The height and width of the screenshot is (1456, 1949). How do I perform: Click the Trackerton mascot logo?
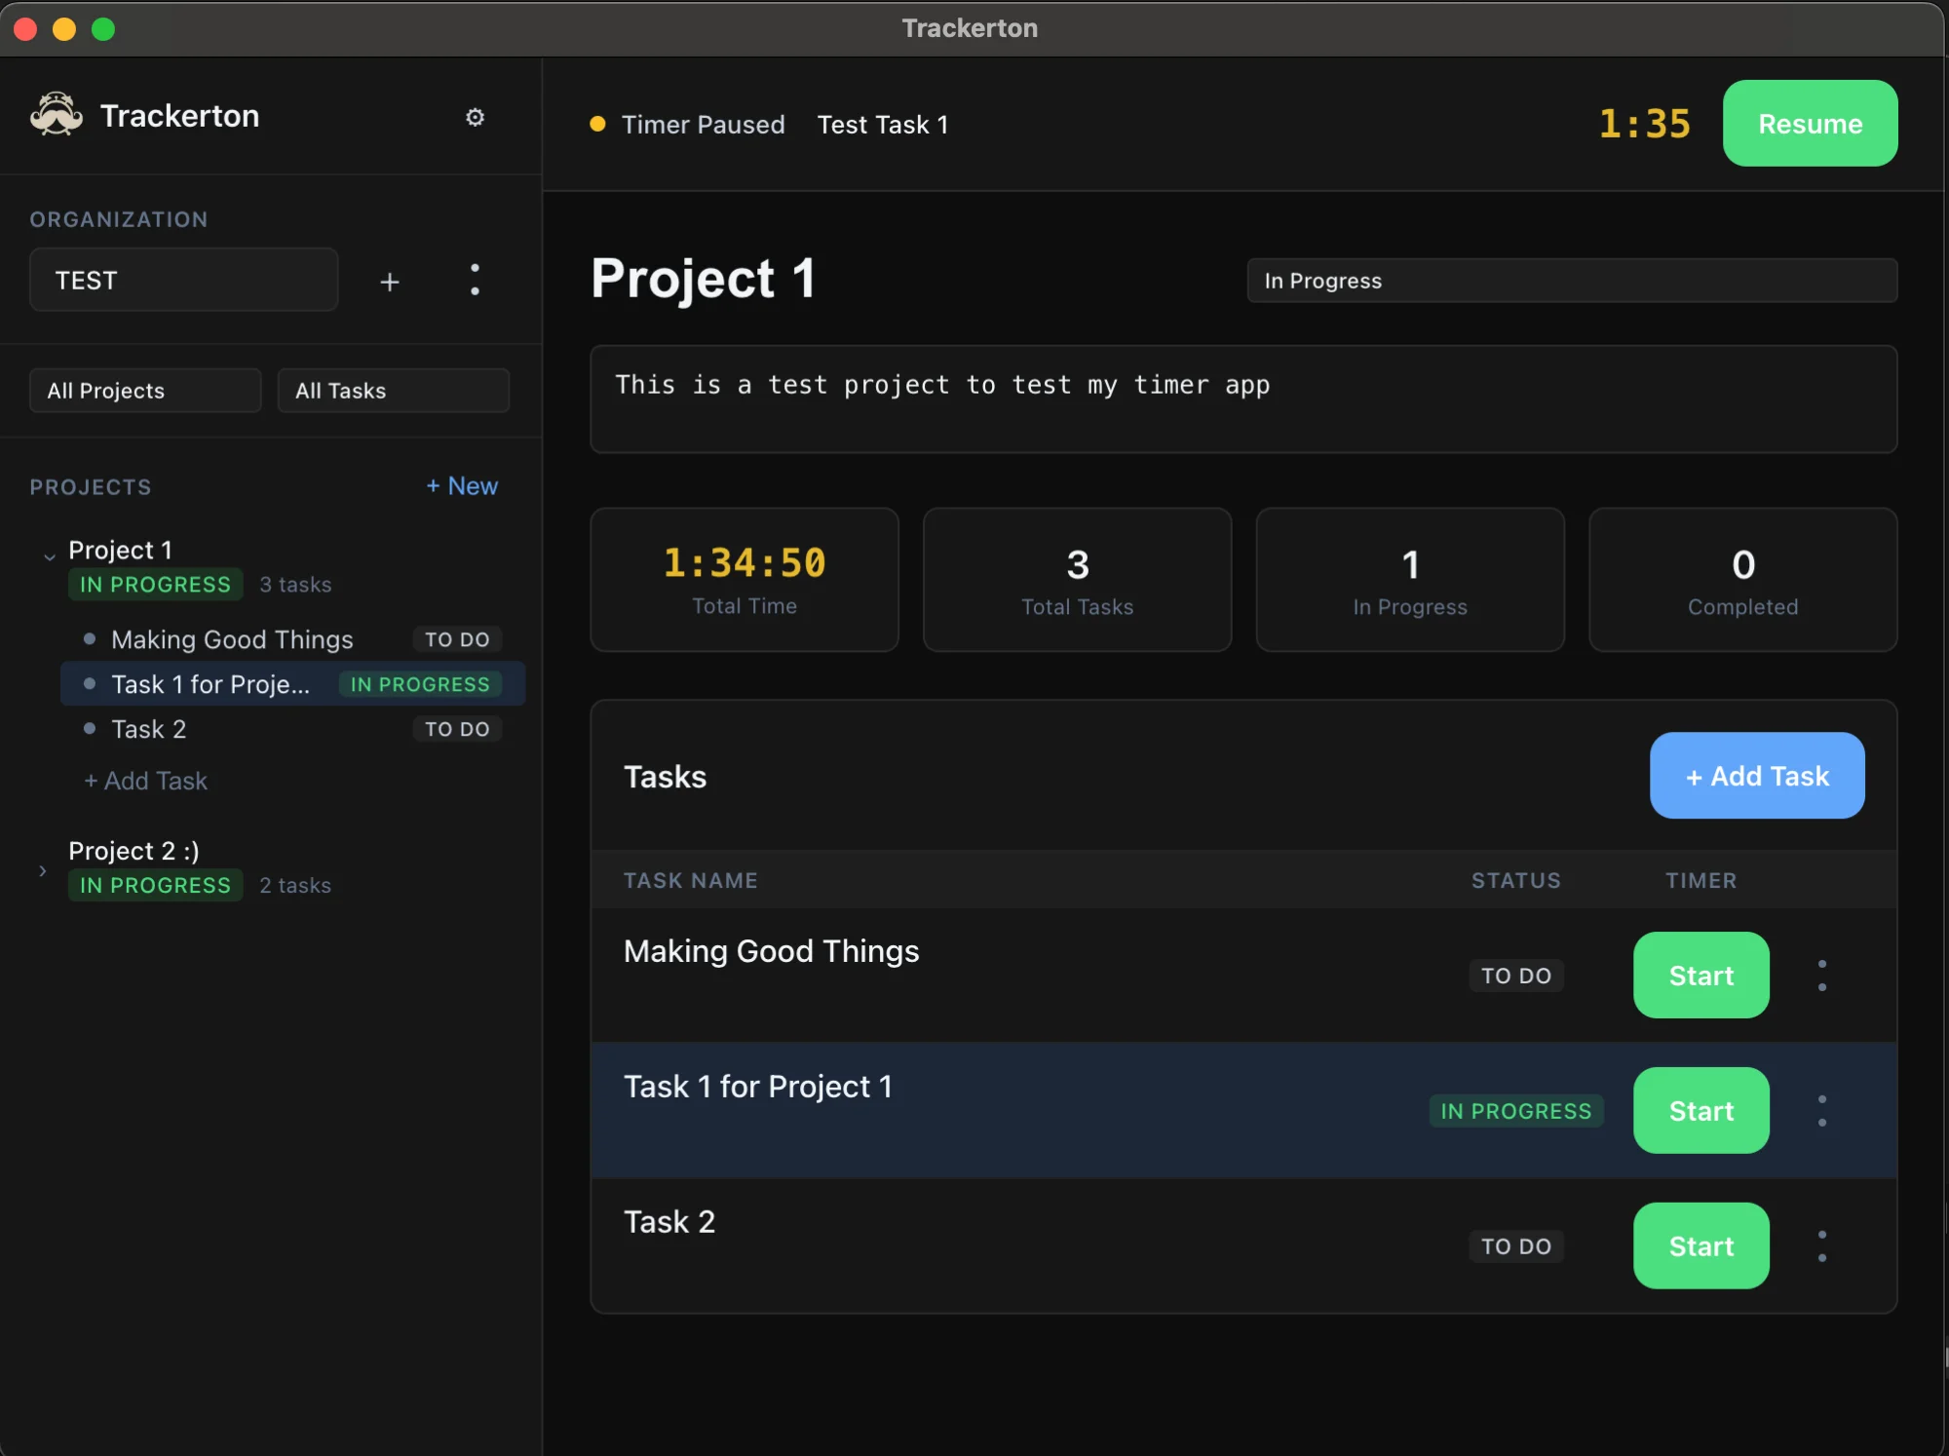(x=56, y=115)
